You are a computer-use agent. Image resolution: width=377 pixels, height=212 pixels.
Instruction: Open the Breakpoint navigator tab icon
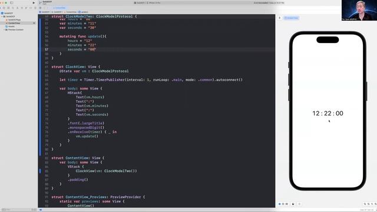31,8
